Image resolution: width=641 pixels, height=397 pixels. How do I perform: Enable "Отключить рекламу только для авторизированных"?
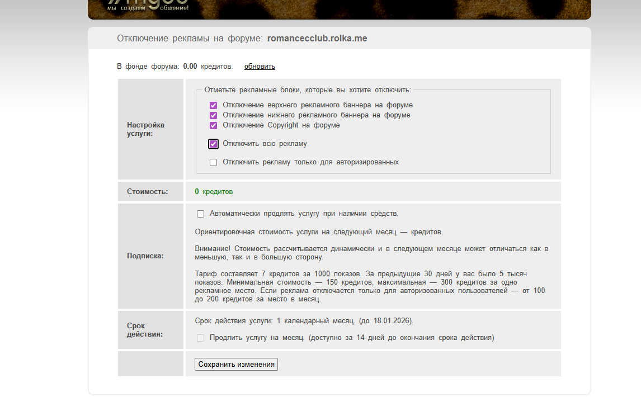point(213,162)
